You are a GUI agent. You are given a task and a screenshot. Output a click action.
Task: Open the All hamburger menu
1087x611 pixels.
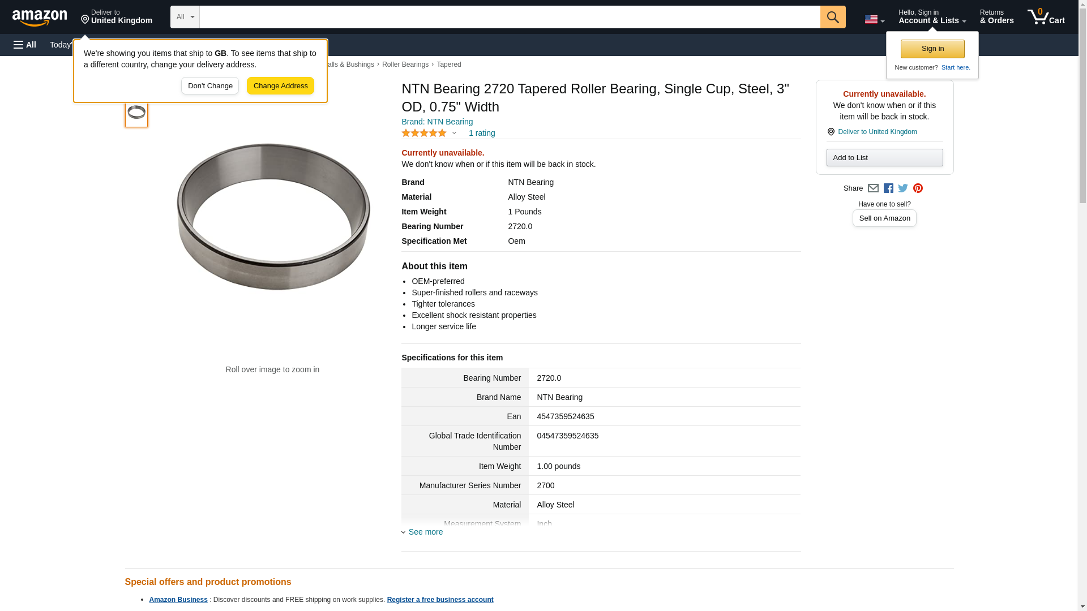[x=25, y=45]
